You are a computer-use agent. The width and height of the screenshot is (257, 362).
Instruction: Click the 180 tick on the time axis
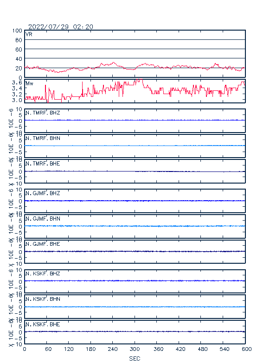point(90,349)
